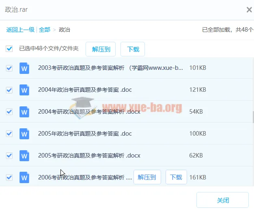Screen dimensions: 254x216
Task: Click 解压到 in the 2006 file row
Action: coord(147,177)
